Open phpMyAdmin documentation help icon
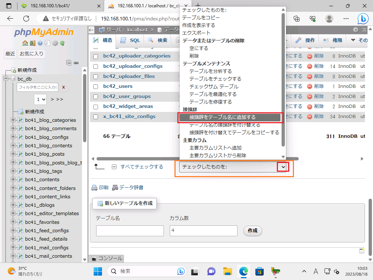This screenshot has height=280, width=373. coord(40,43)
